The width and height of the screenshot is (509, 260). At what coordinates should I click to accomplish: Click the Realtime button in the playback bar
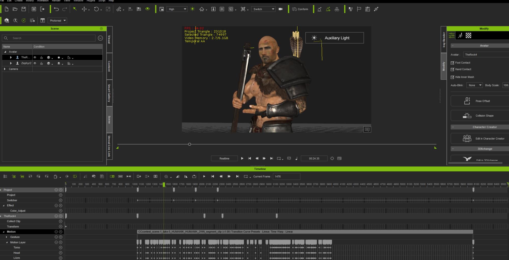[224, 158]
